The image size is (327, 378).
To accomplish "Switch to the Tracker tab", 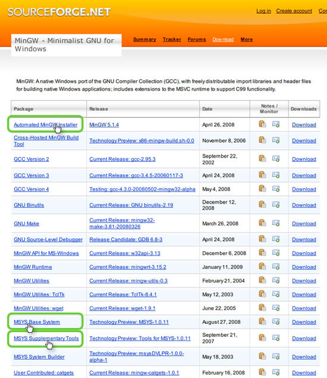I will [x=172, y=39].
